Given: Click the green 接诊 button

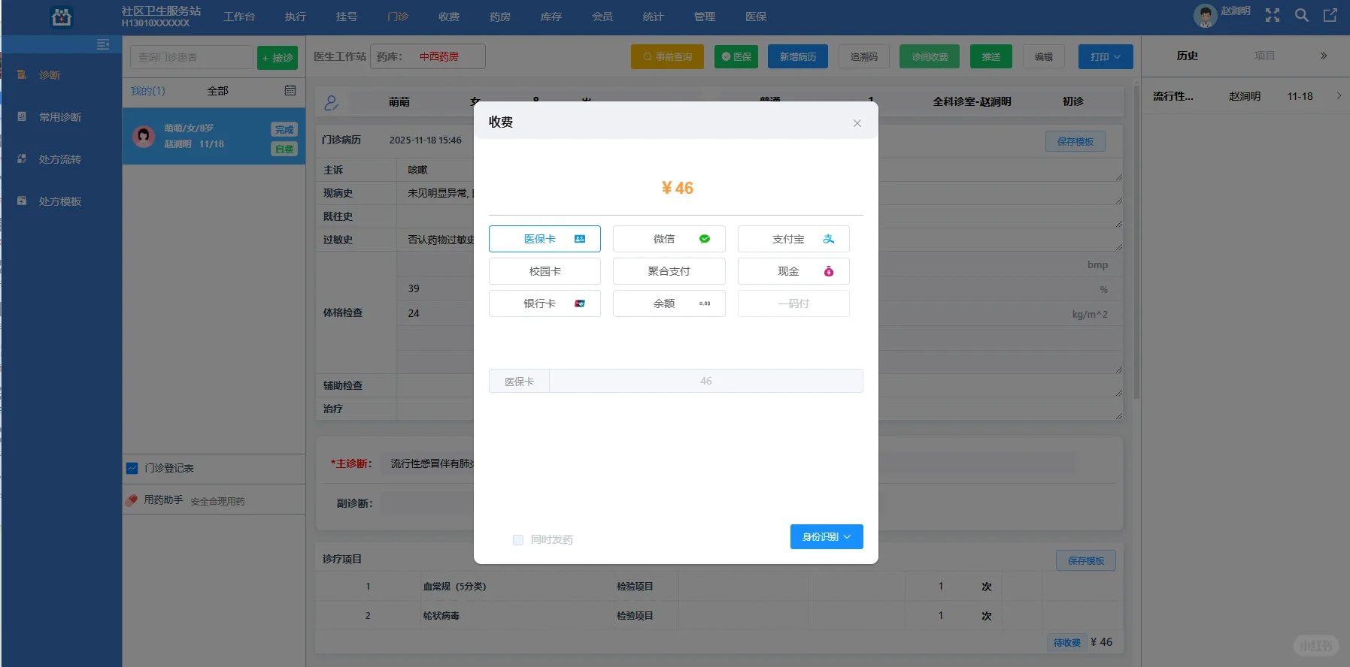Looking at the screenshot, I should point(278,58).
